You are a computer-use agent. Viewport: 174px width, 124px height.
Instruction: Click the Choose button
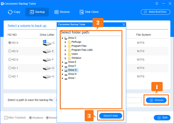[x=156, y=100]
